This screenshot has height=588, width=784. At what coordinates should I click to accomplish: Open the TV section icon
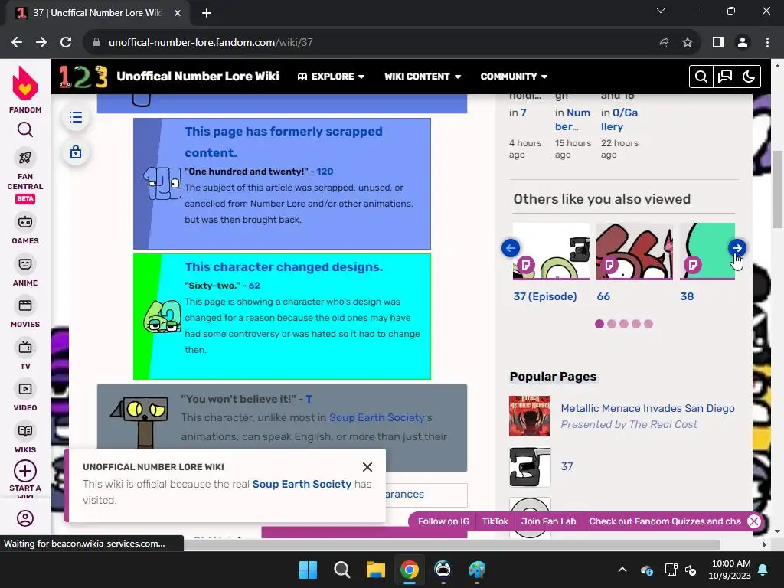coord(25,348)
